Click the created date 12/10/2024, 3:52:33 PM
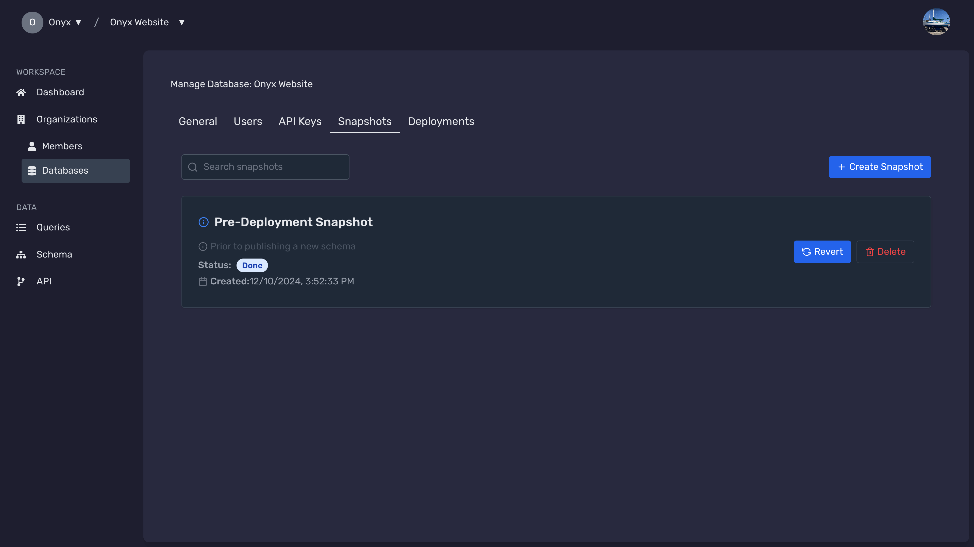 click(x=302, y=281)
